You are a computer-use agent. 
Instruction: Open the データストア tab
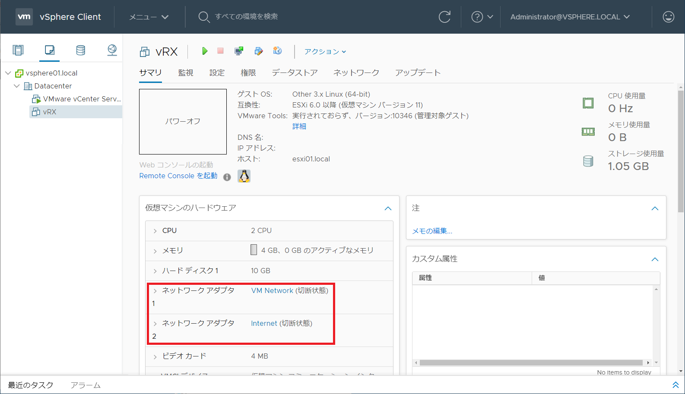[295, 72]
